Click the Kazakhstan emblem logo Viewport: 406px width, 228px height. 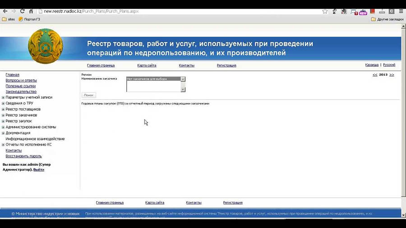(45, 46)
